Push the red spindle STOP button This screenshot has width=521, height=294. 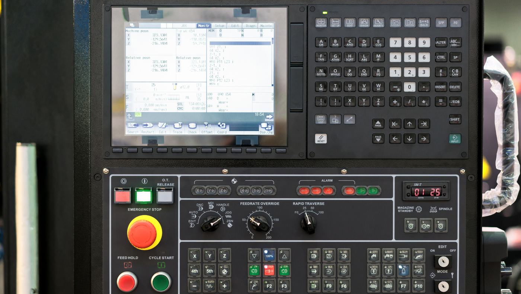[x=269, y=270]
